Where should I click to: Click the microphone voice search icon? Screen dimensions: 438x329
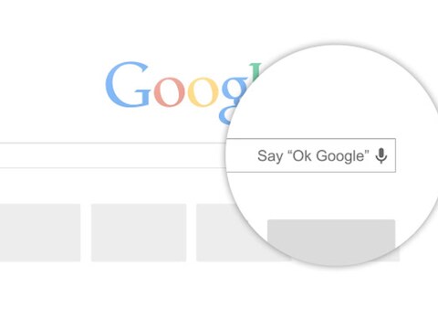point(381,155)
